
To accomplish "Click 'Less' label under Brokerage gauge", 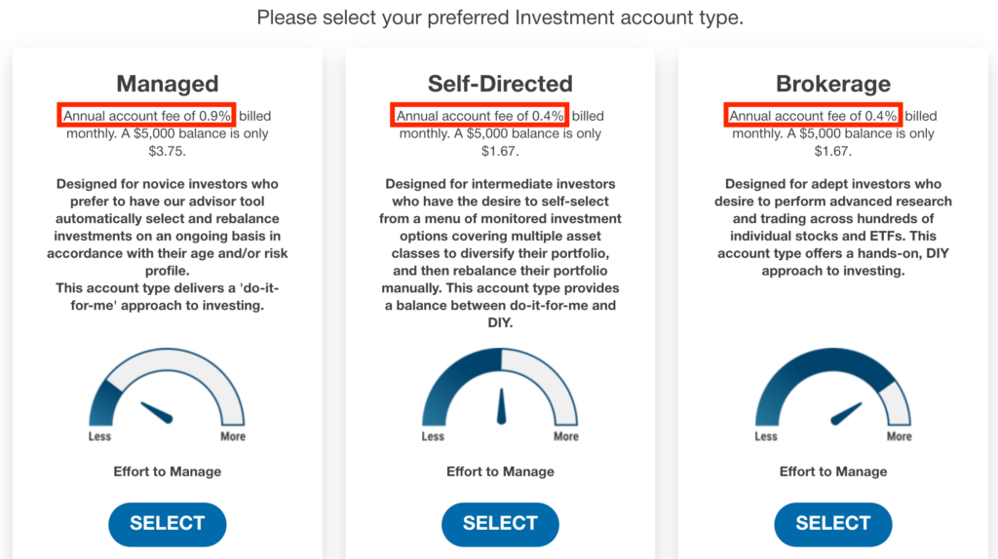I will point(766,436).
